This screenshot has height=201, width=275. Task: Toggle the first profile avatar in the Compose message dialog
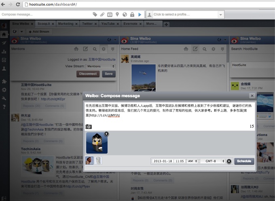click(89, 161)
